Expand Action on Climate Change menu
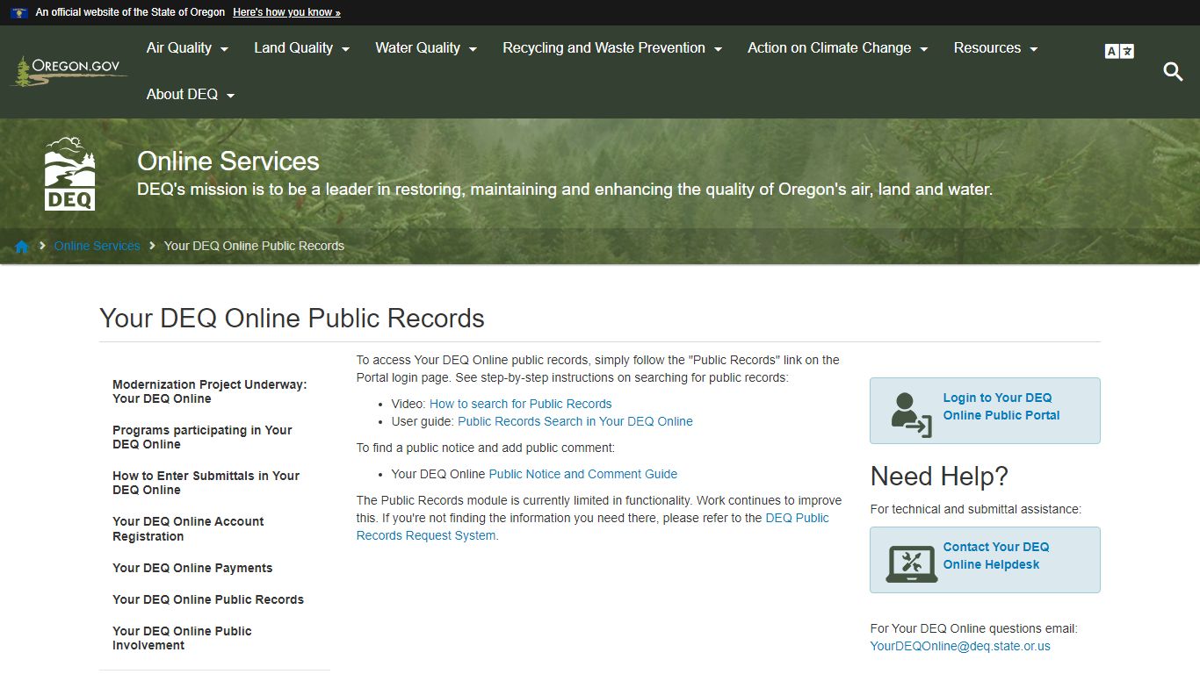The image size is (1200, 674). pyautogui.click(x=837, y=48)
